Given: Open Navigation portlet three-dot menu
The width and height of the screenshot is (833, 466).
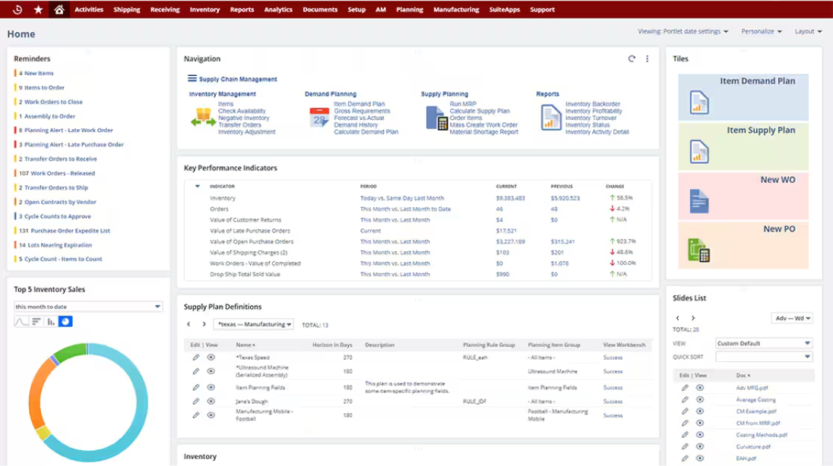Looking at the screenshot, I should [647, 59].
